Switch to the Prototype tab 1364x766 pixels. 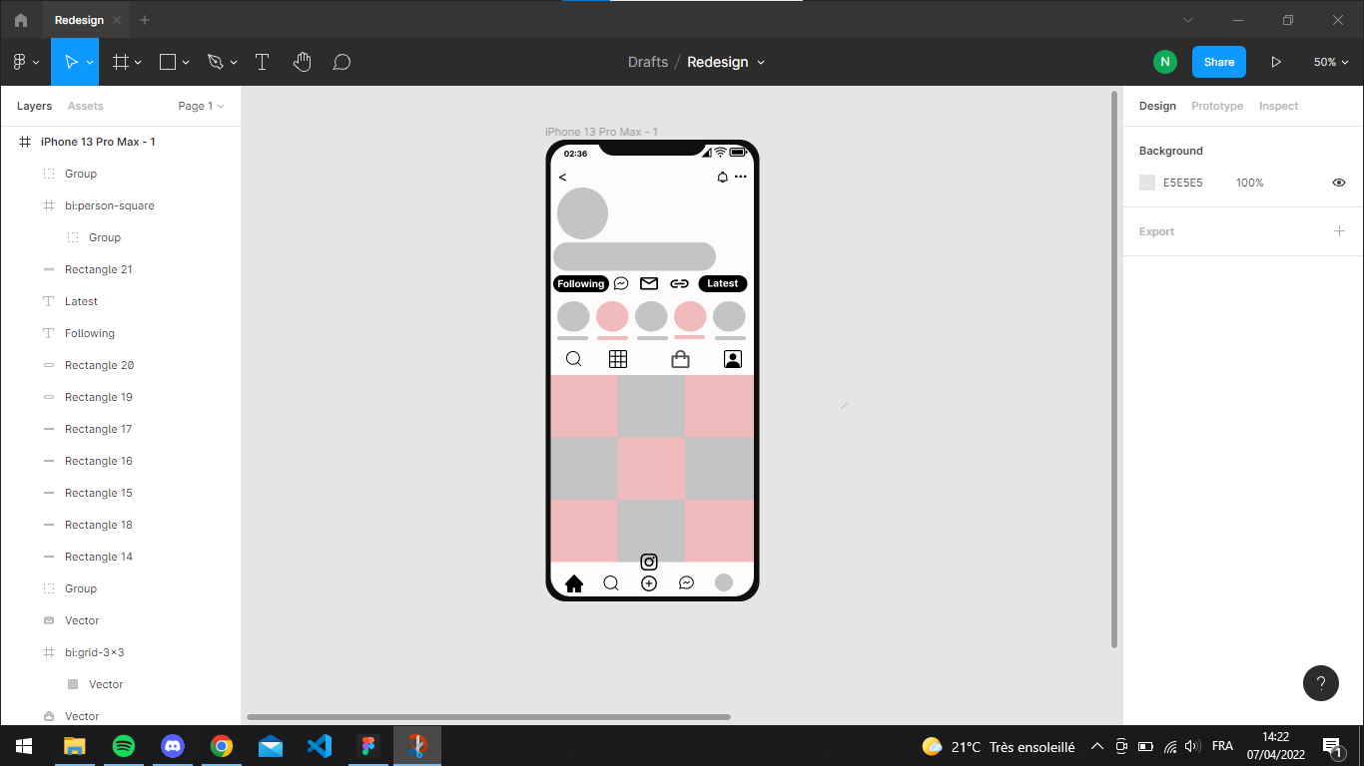click(1217, 106)
